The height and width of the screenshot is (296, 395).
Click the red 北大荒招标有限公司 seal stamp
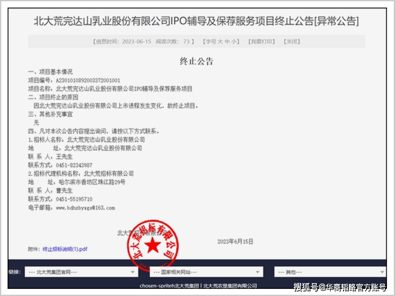point(153,244)
